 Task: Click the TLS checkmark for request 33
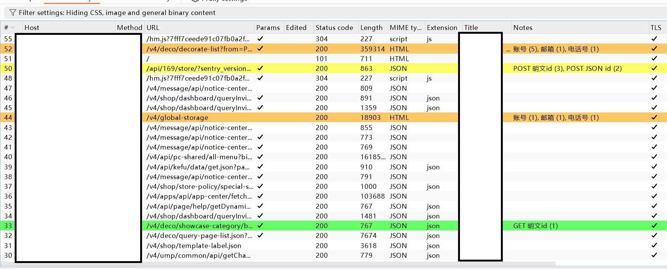coord(654,226)
